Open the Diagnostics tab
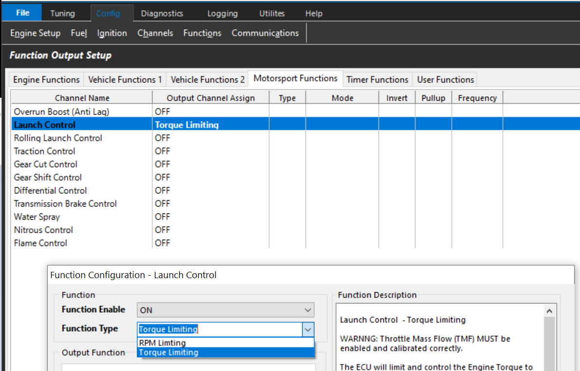 [x=162, y=14]
